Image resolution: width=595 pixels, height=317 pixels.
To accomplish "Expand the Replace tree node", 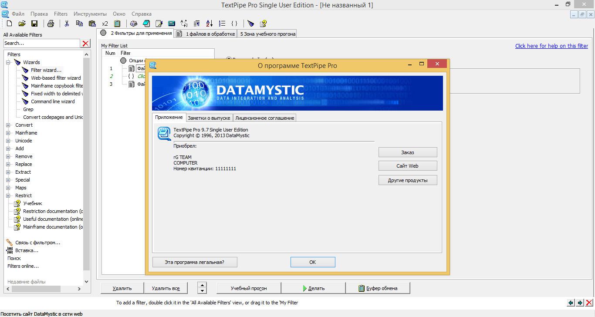I will [x=8, y=164].
